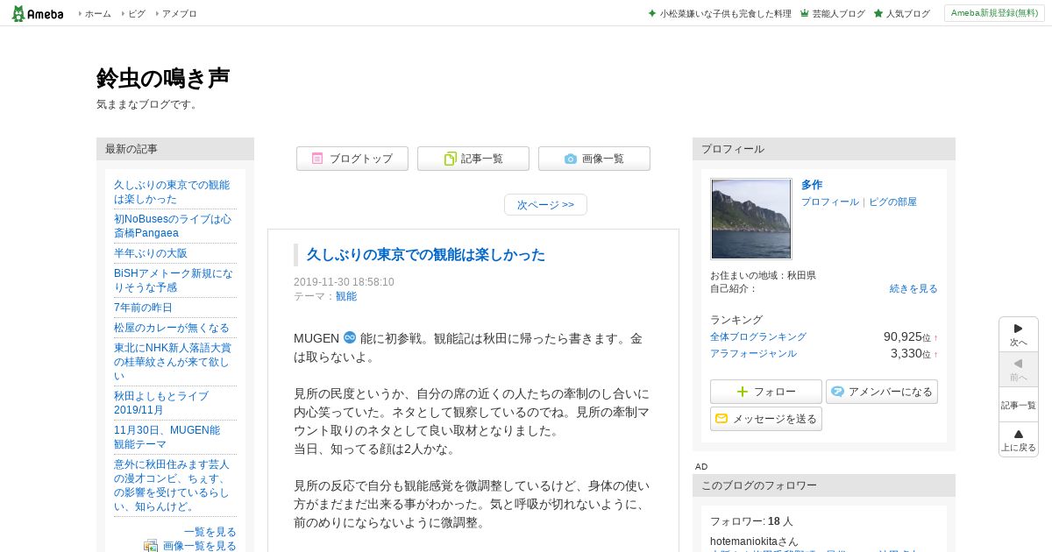The width and height of the screenshot is (1052, 552).
Task: Click the フォロー button text
Action: click(775, 392)
